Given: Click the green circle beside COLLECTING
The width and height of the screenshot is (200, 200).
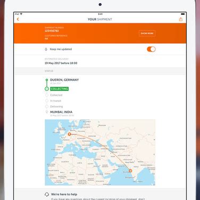Looking at the screenshot, I should tap(47, 89).
